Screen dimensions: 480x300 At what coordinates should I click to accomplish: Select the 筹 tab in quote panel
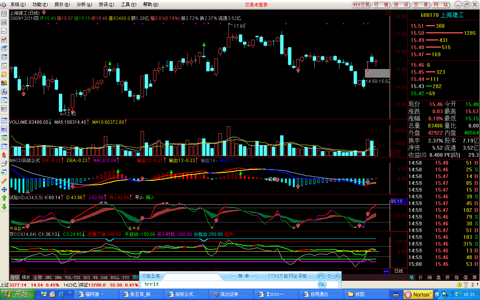[475, 277]
